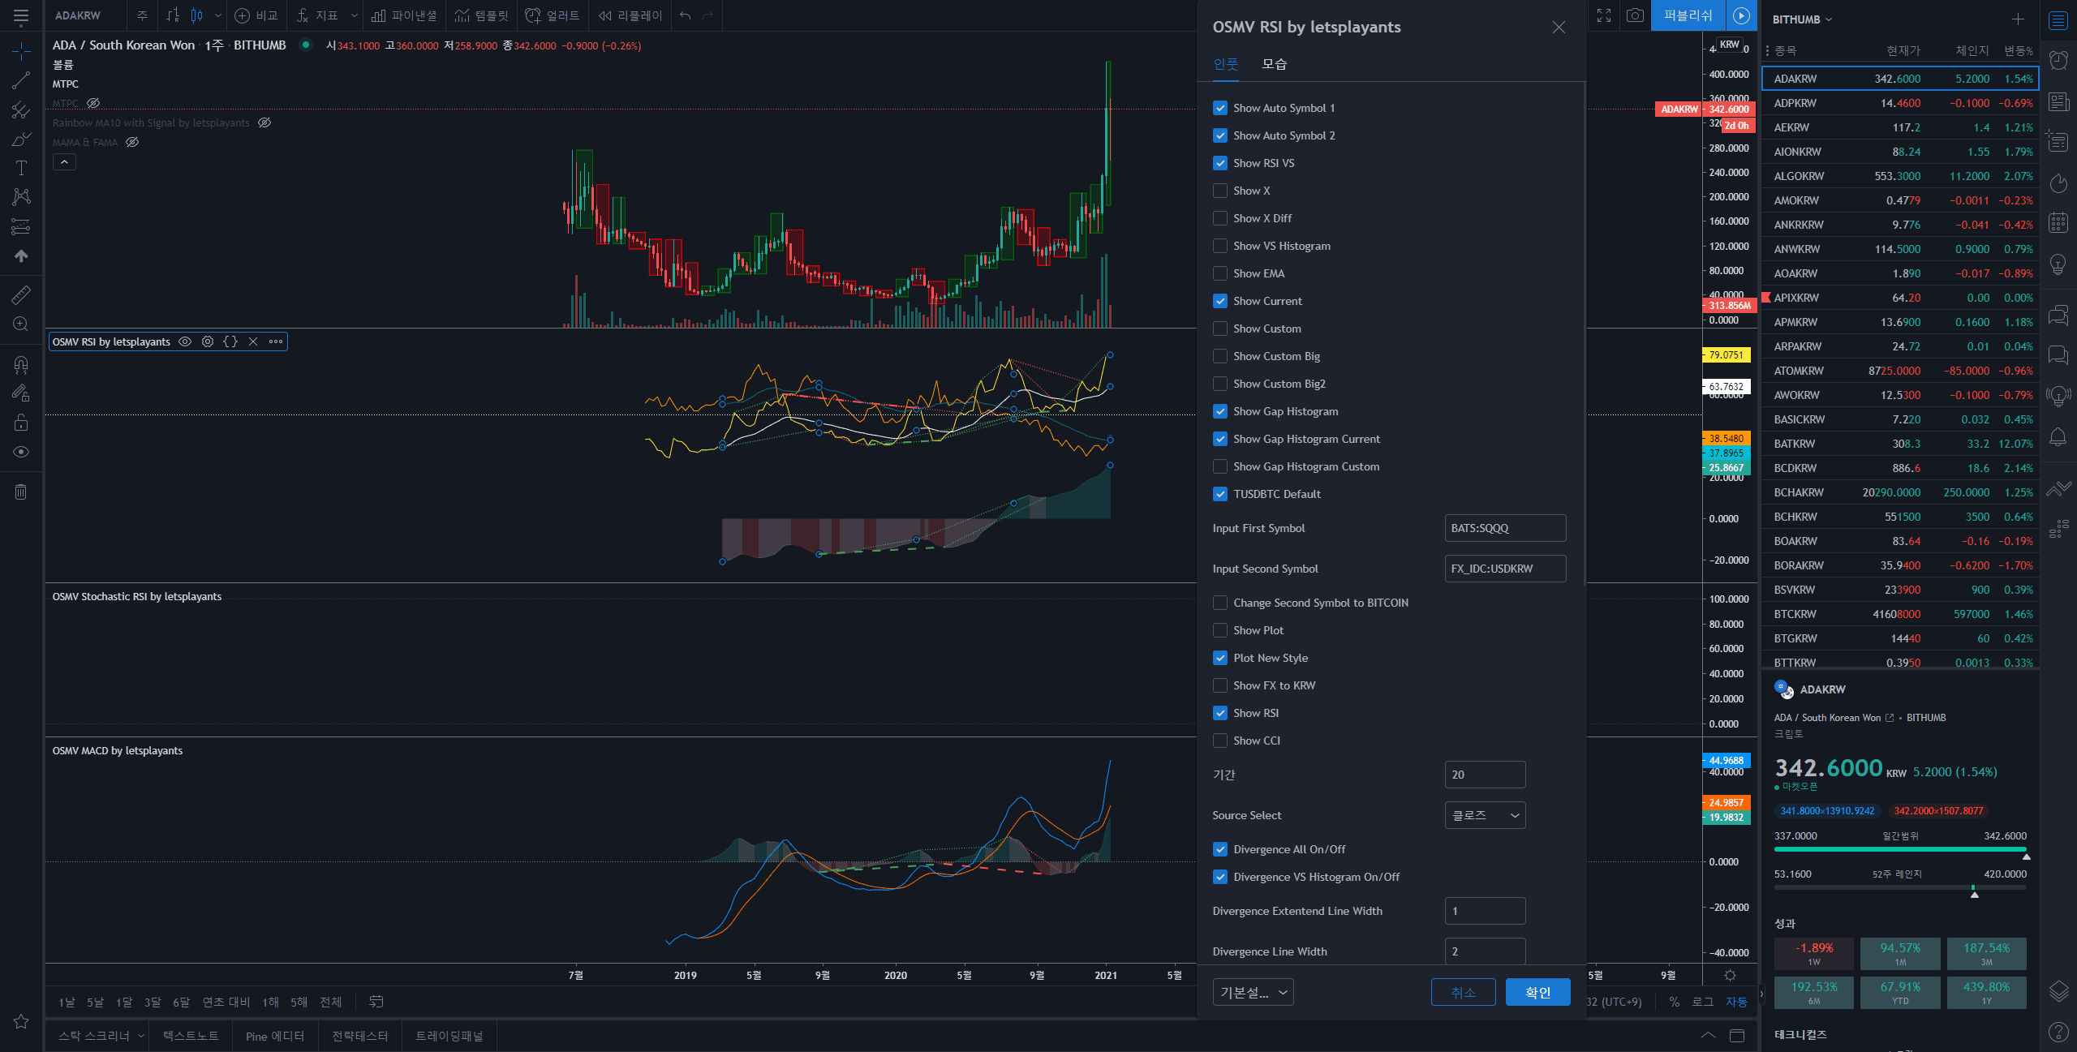Open the 전략테스터 tab

click(359, 1036)
